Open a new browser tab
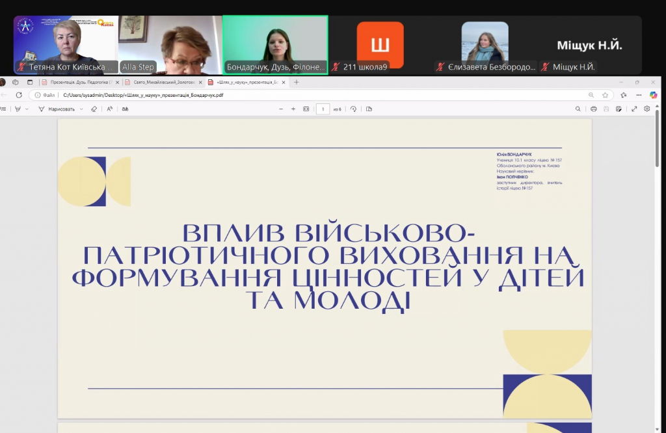This screenshot has height=433, width=666. (x=297, y=83)
